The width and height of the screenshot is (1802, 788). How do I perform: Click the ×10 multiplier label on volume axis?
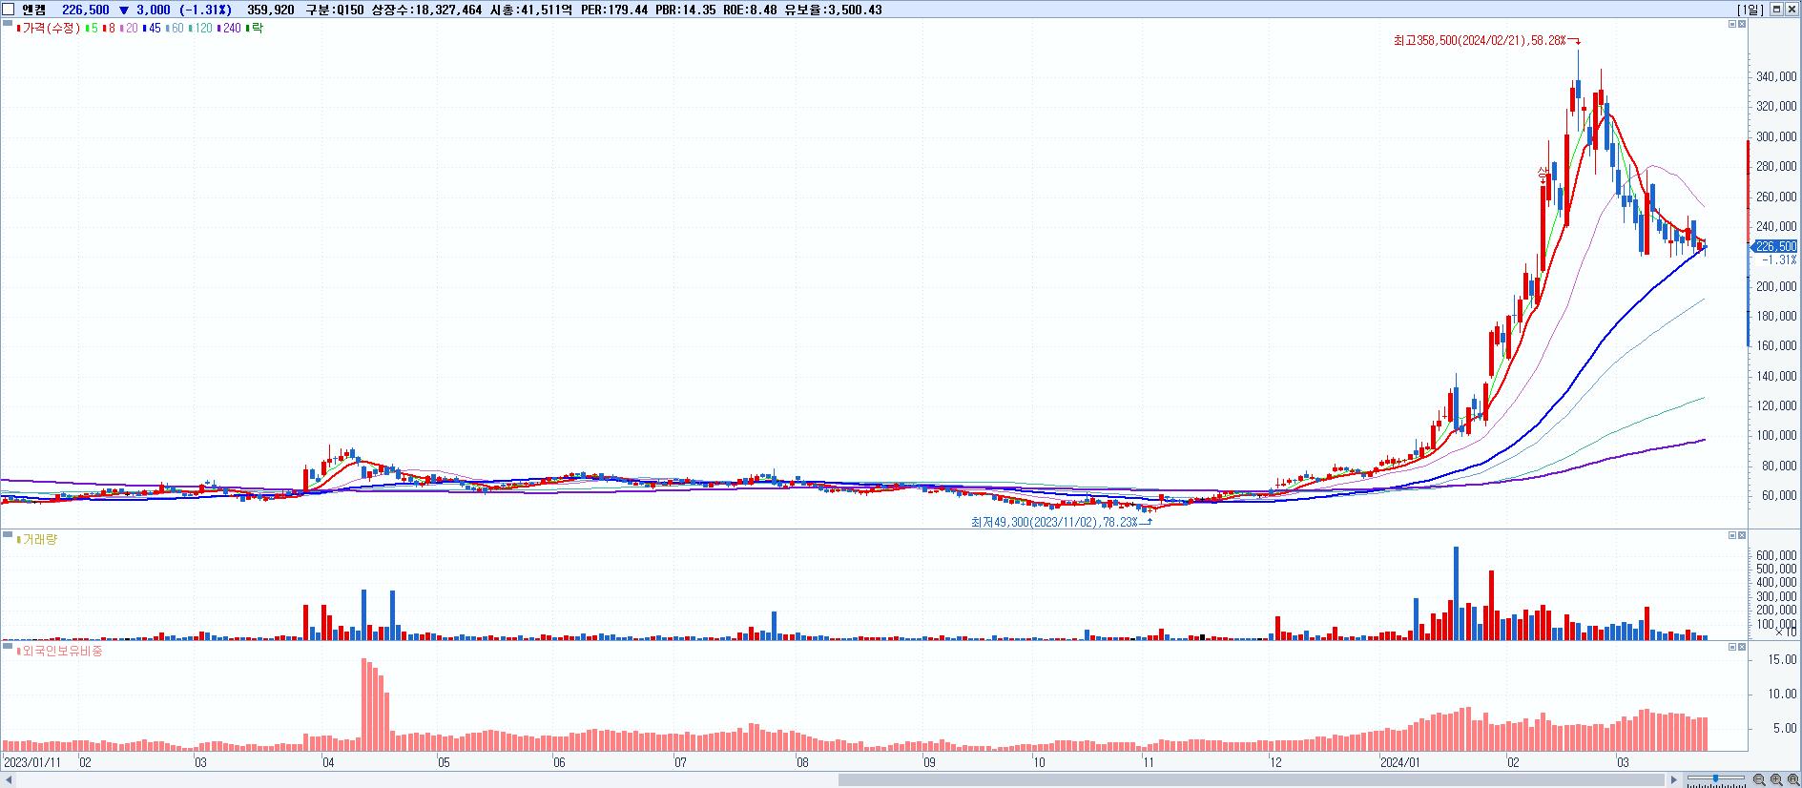pos(1786,632)
